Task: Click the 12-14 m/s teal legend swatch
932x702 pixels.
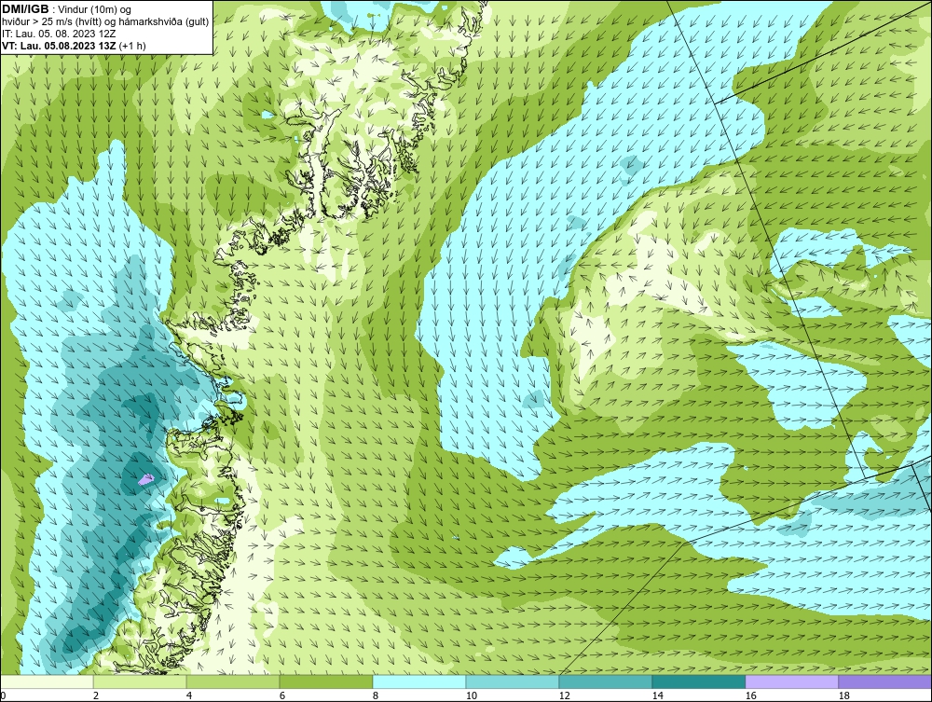Action: [x=605, y=681]
